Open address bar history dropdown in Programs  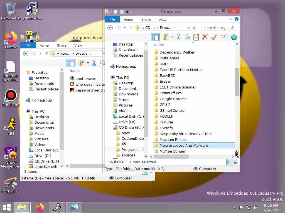click(188, 28)
